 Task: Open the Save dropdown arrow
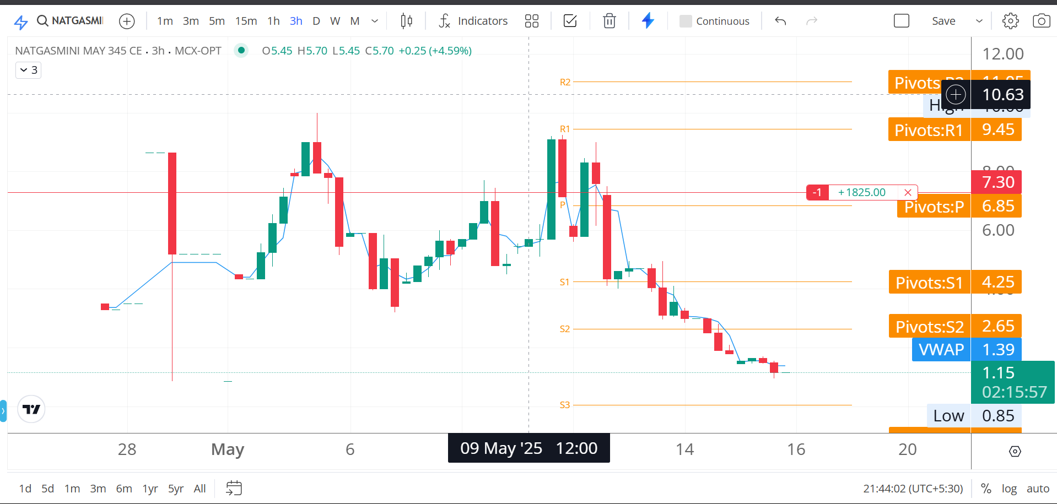pos(979,21)
